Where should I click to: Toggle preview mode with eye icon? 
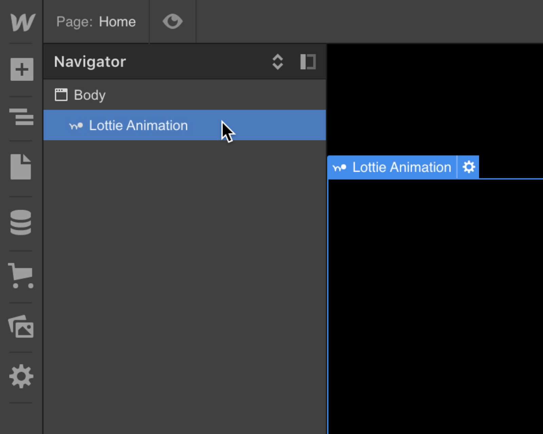tap(172, 21)
